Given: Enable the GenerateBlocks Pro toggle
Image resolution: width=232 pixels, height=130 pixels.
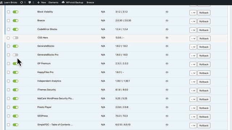Looking at the screenshot, I should click(16, 55).
